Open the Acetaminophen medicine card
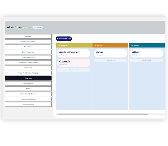The height and width of the screenshot is (146, 168). click(74, 54)
